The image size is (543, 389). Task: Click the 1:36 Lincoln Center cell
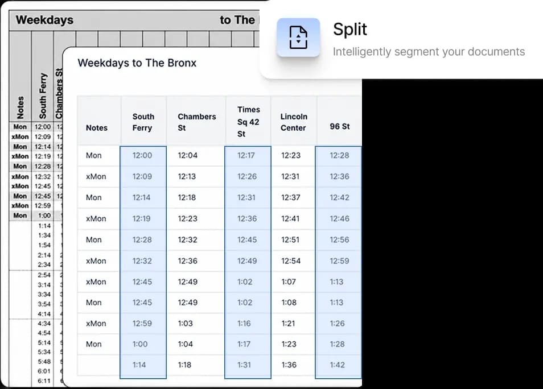[x=289, y=365]
